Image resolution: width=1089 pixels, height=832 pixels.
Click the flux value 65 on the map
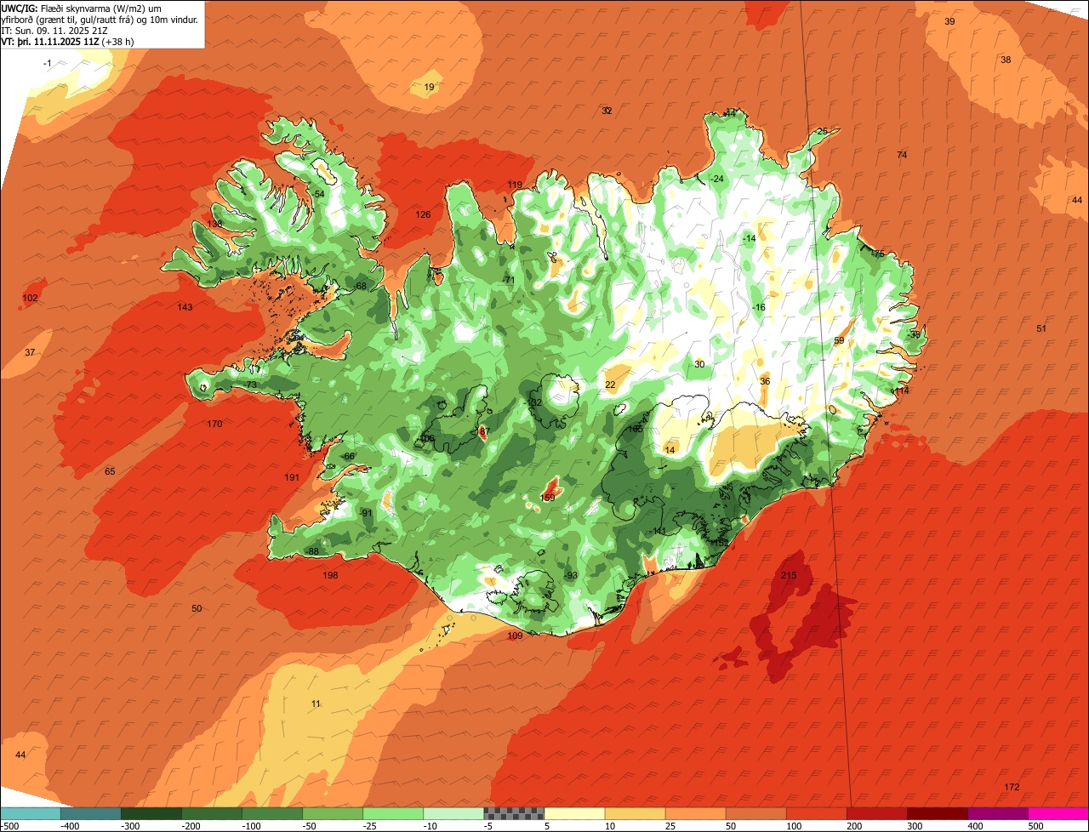[x=110, y=471]
